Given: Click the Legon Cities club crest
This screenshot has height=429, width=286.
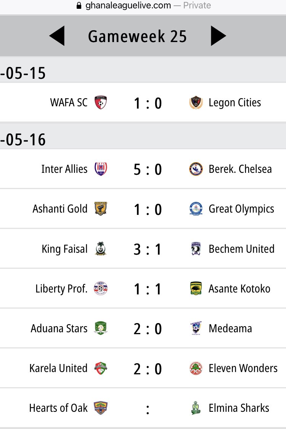Looking at the screenshot, I should point(196,102).
